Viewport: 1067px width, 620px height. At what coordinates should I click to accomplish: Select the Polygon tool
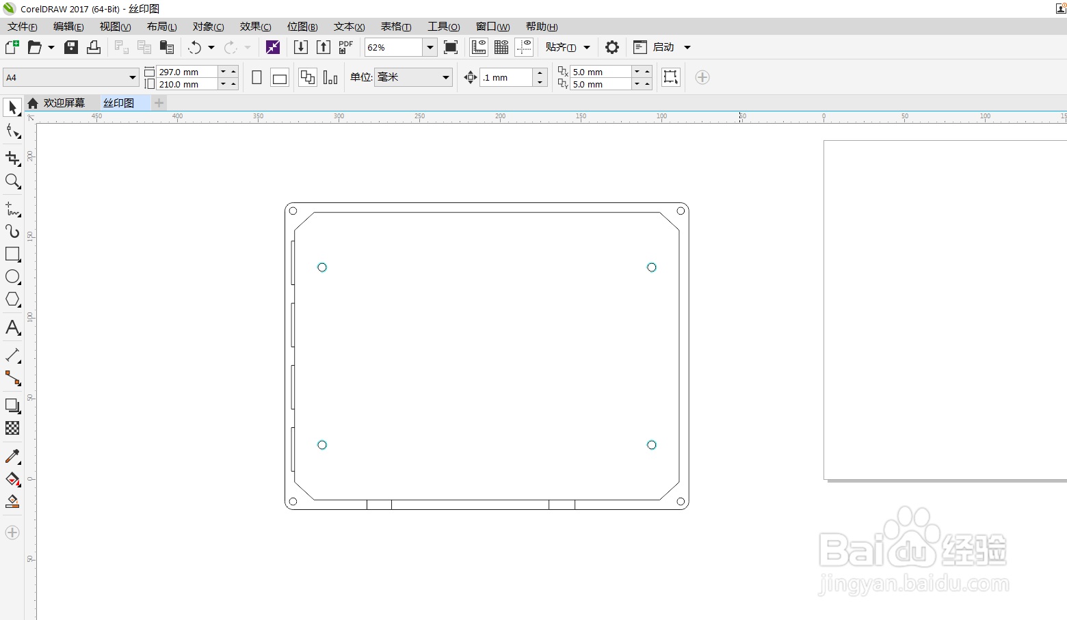tap(12, 299)
